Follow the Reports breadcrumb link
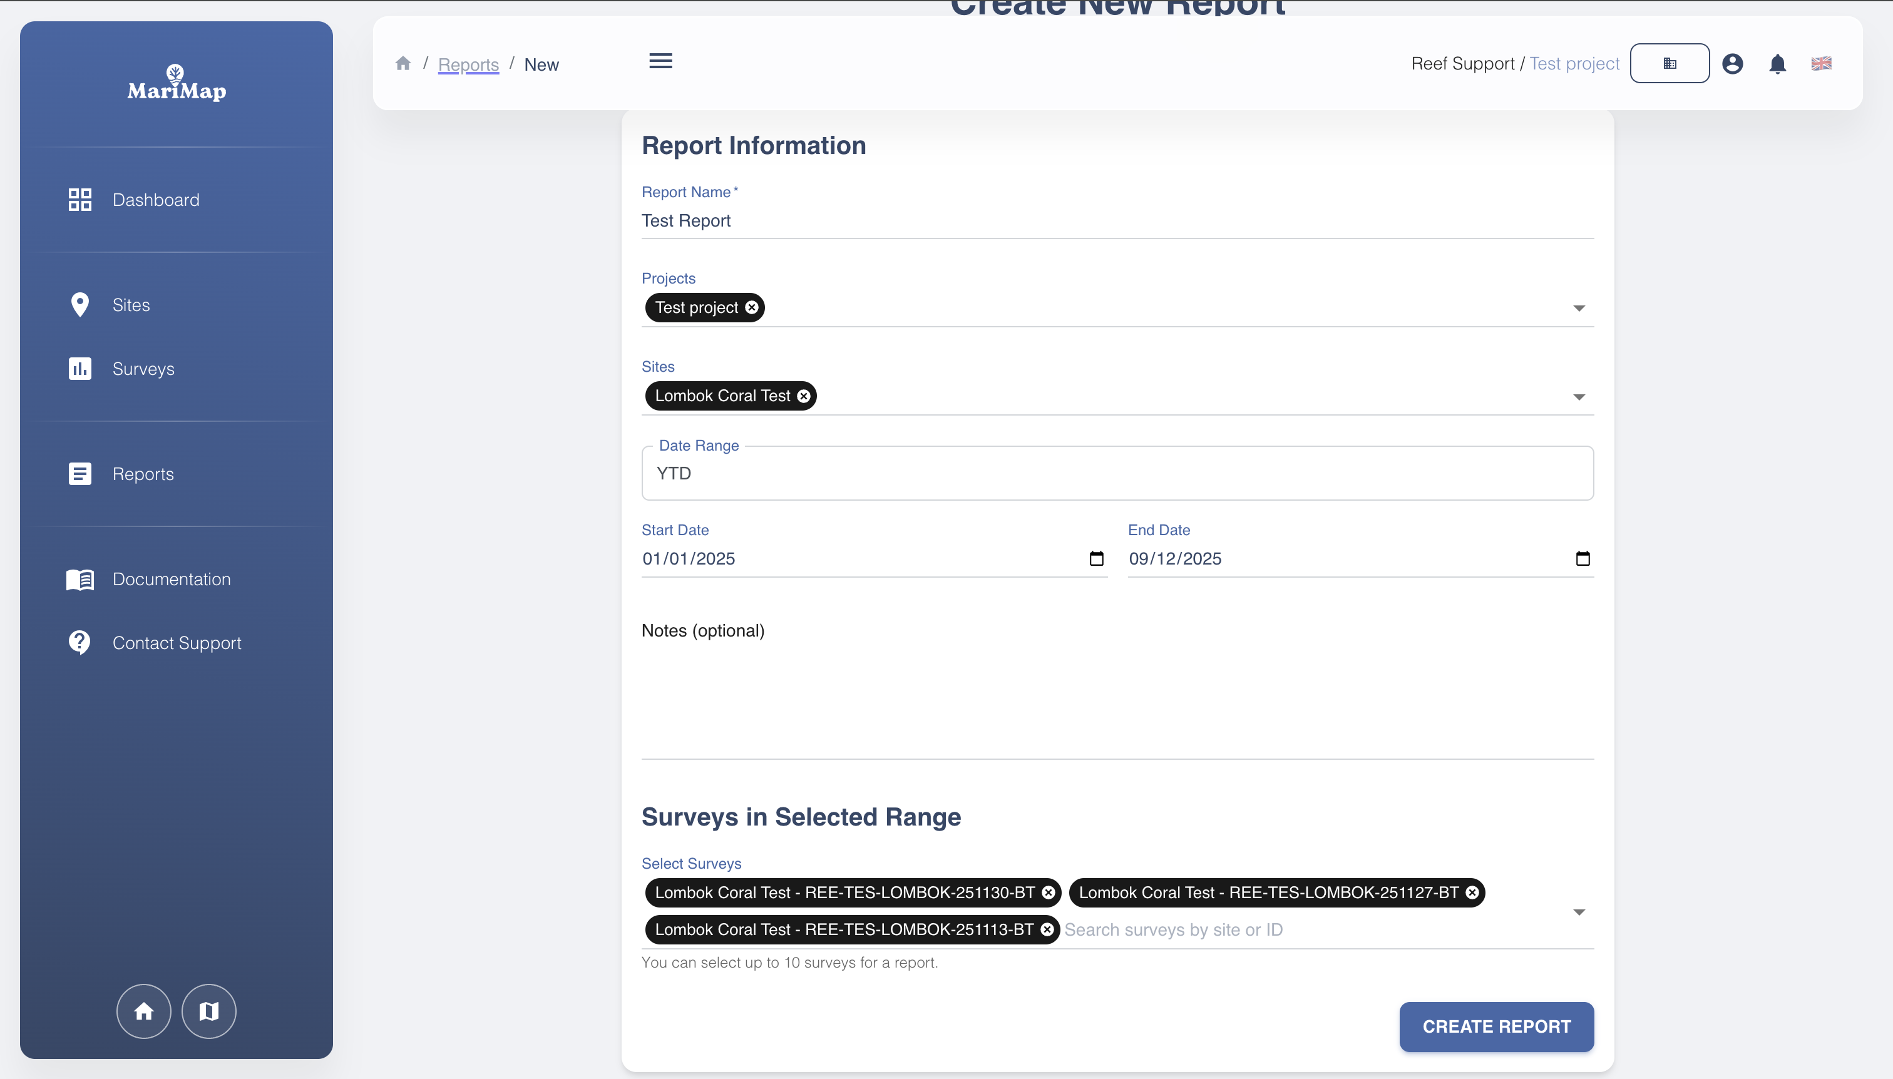 pyautogui.click(x=468, y=65)
